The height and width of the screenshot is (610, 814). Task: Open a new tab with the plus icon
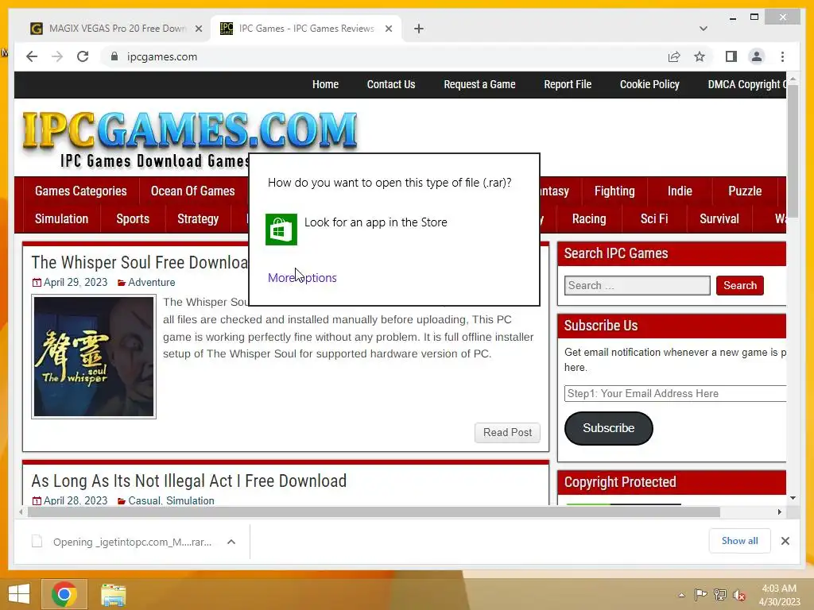(419, 29)
